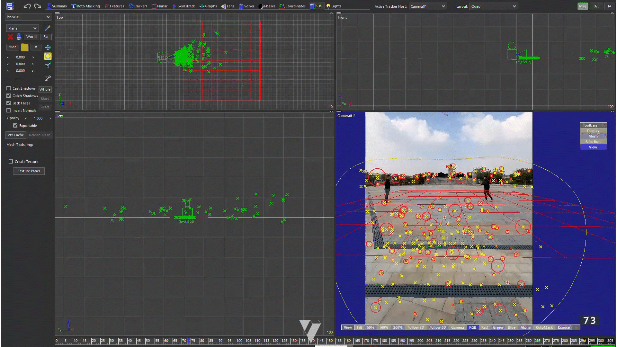Click the magic wand creation tool
Screen dimensions: 617x347
coord(48,28)
